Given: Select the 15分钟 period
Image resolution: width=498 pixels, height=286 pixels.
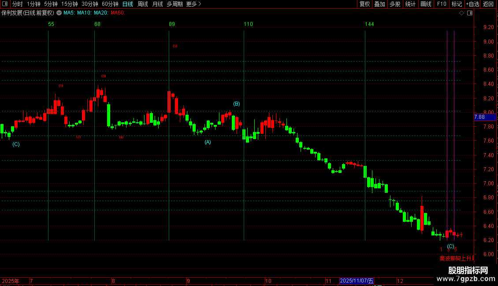Looking at the screenshot, I should [70, 4].
